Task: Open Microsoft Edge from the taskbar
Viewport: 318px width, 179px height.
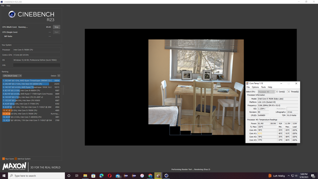Action: (101, 176)
